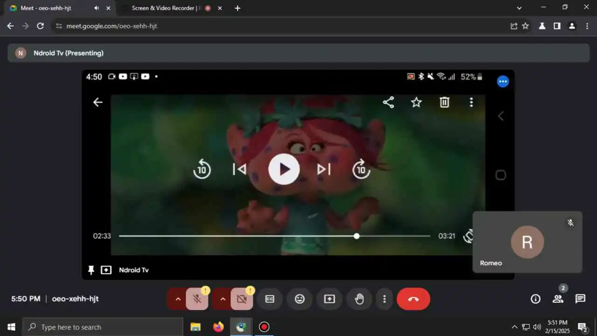Go to previous track in video player

click(239, 169)
